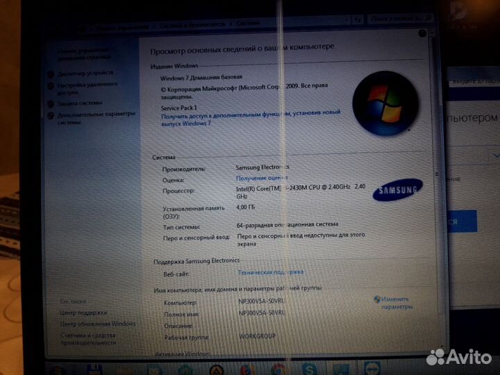Click the Получение оценки rating link
The width and height of the screenshot is (500, 375).
click(262, 178)
